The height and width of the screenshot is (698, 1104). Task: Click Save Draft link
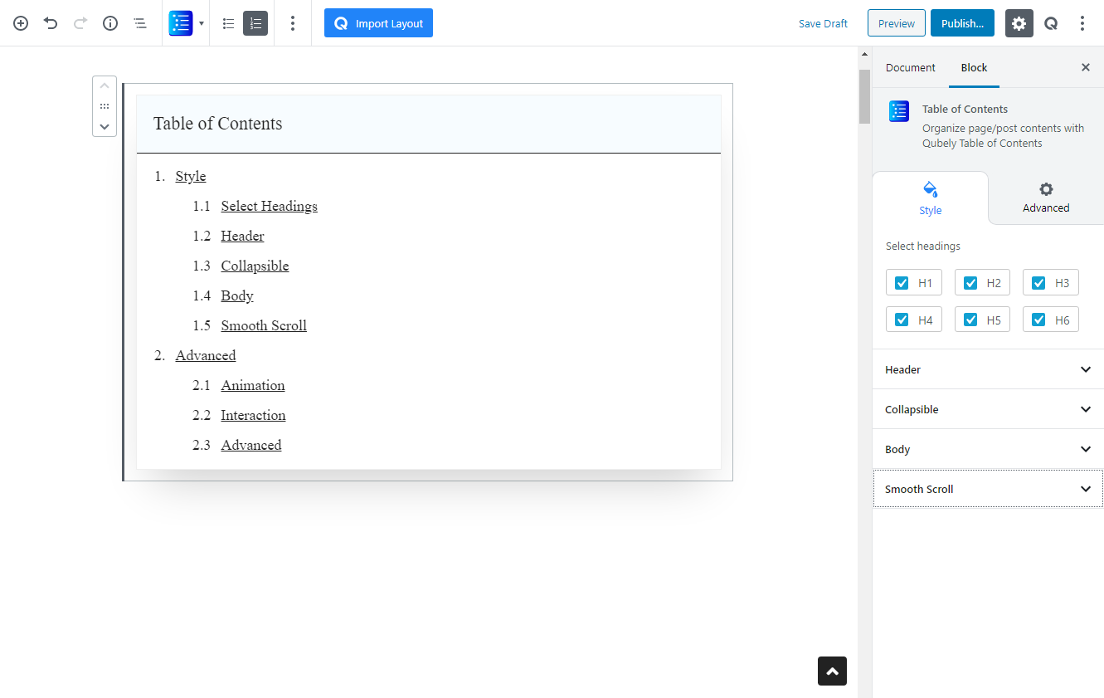(x=823, y=23)
